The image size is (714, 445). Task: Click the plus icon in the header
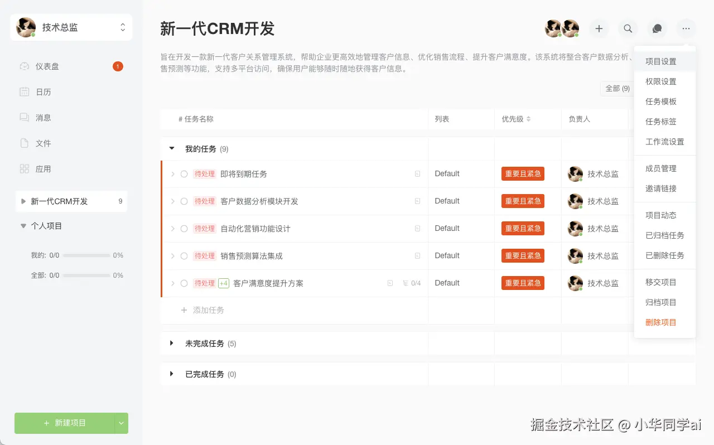coord(599,28)
